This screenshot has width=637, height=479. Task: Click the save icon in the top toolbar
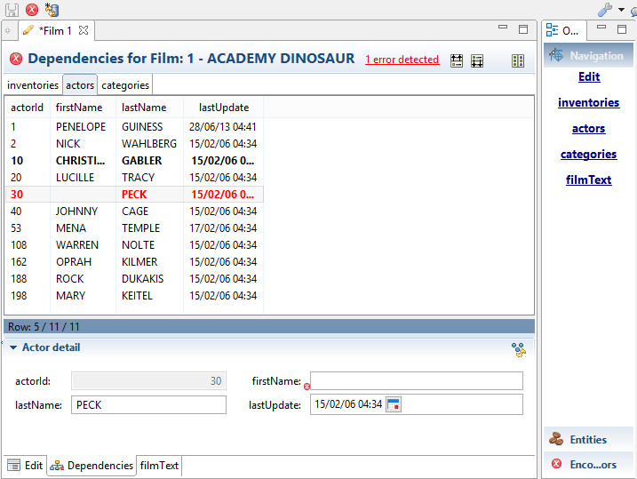[12, 10]
